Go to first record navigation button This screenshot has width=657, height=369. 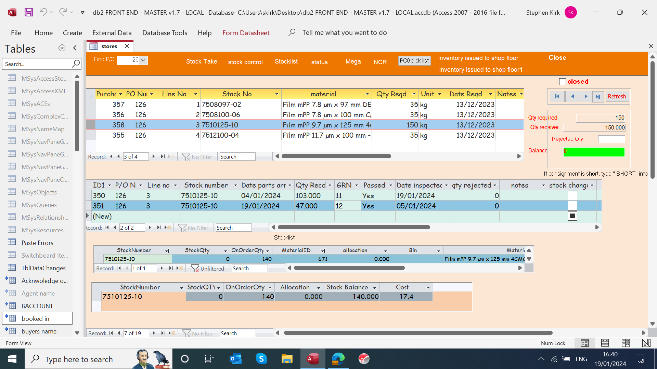(x=557, y=96)
